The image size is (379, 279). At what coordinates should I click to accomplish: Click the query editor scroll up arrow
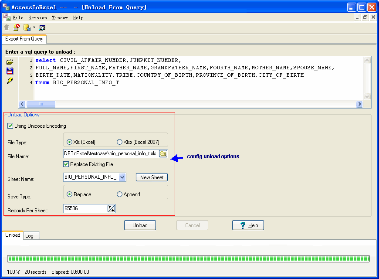pyautogui.click(x=367, y=60)
